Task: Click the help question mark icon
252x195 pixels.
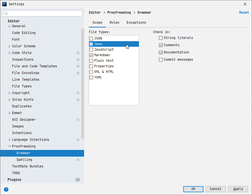Action: click(6, 189)
